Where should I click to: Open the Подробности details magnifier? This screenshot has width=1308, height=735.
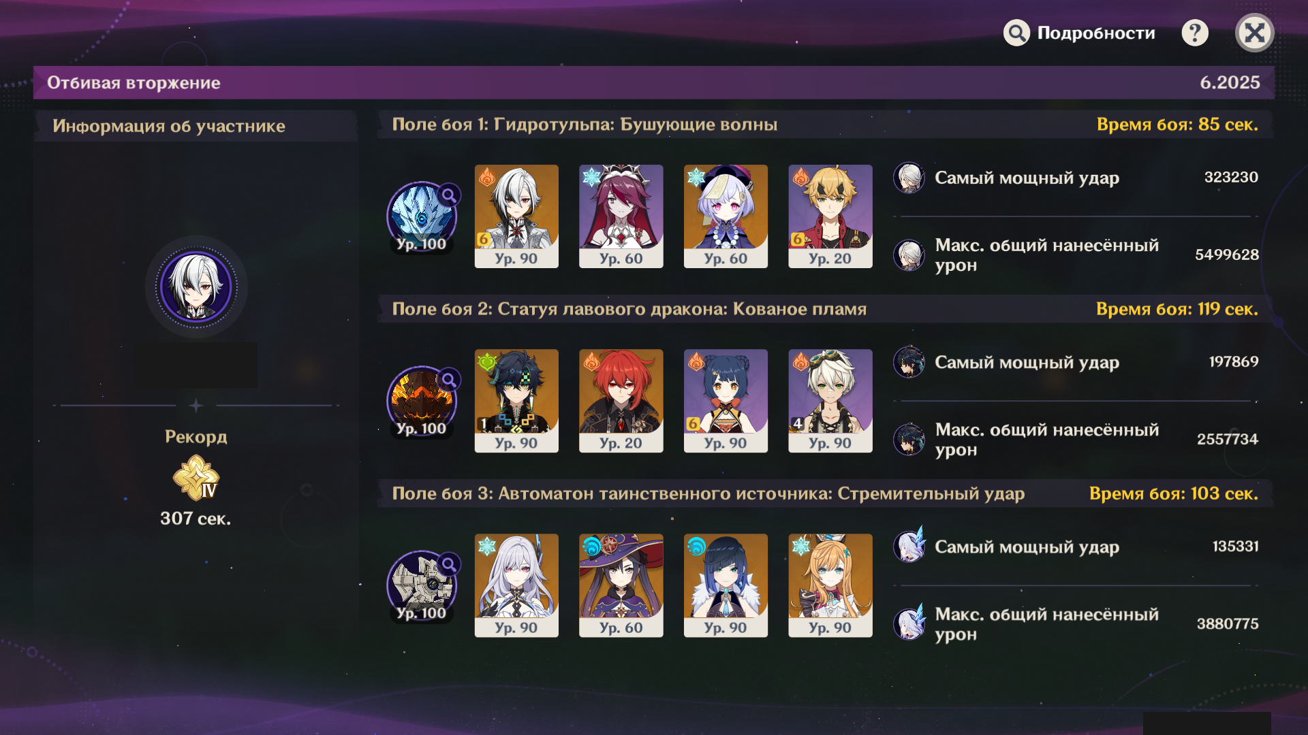pyautogui.click(x=1016, y=33)
